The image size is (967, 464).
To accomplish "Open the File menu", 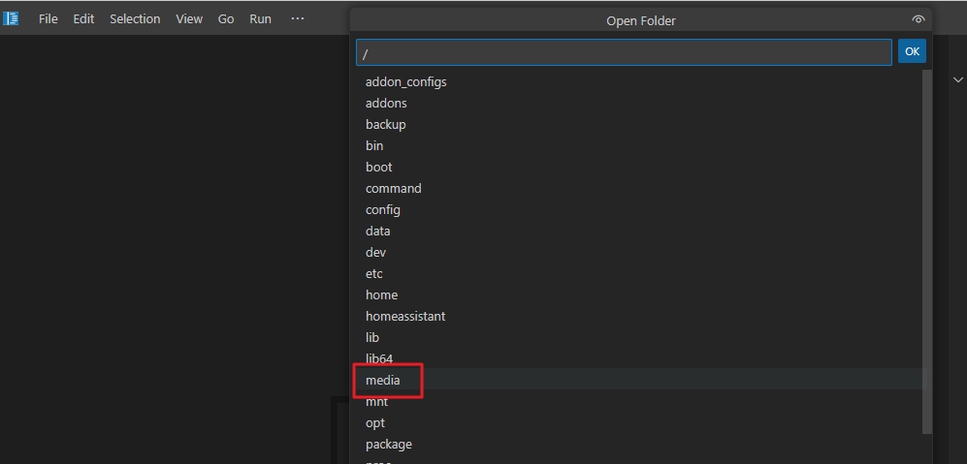I will point(48,18).
